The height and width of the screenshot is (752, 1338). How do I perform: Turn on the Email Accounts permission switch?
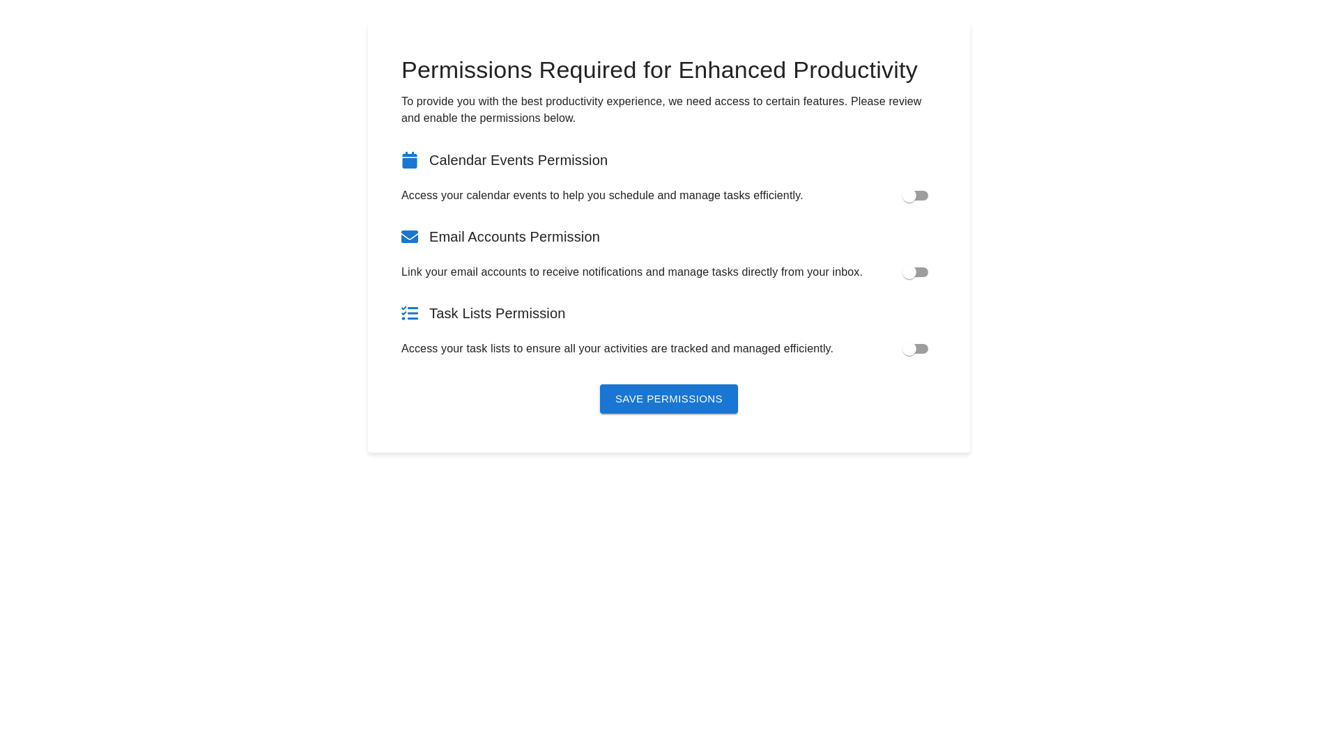[915, 272]
